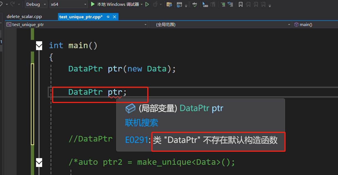
Task: Click the find in files folder icon
Action: [169, 4]
